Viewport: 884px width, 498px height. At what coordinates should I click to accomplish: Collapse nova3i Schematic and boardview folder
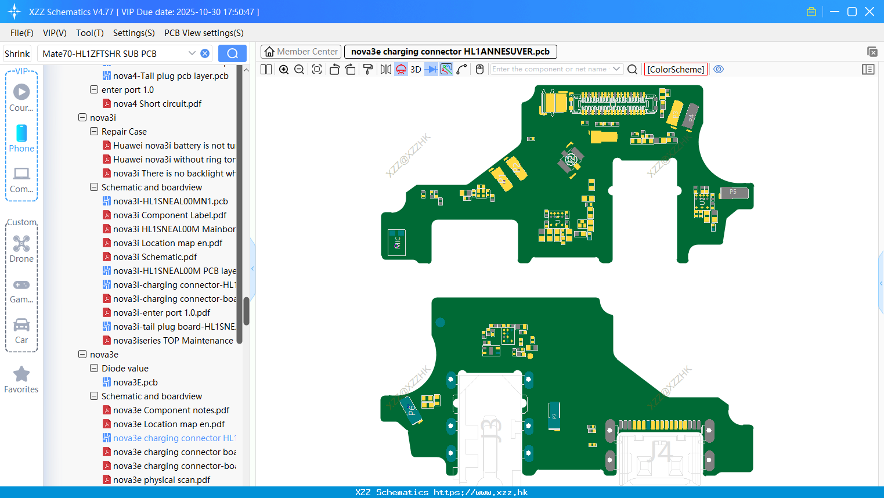[94, 187]
